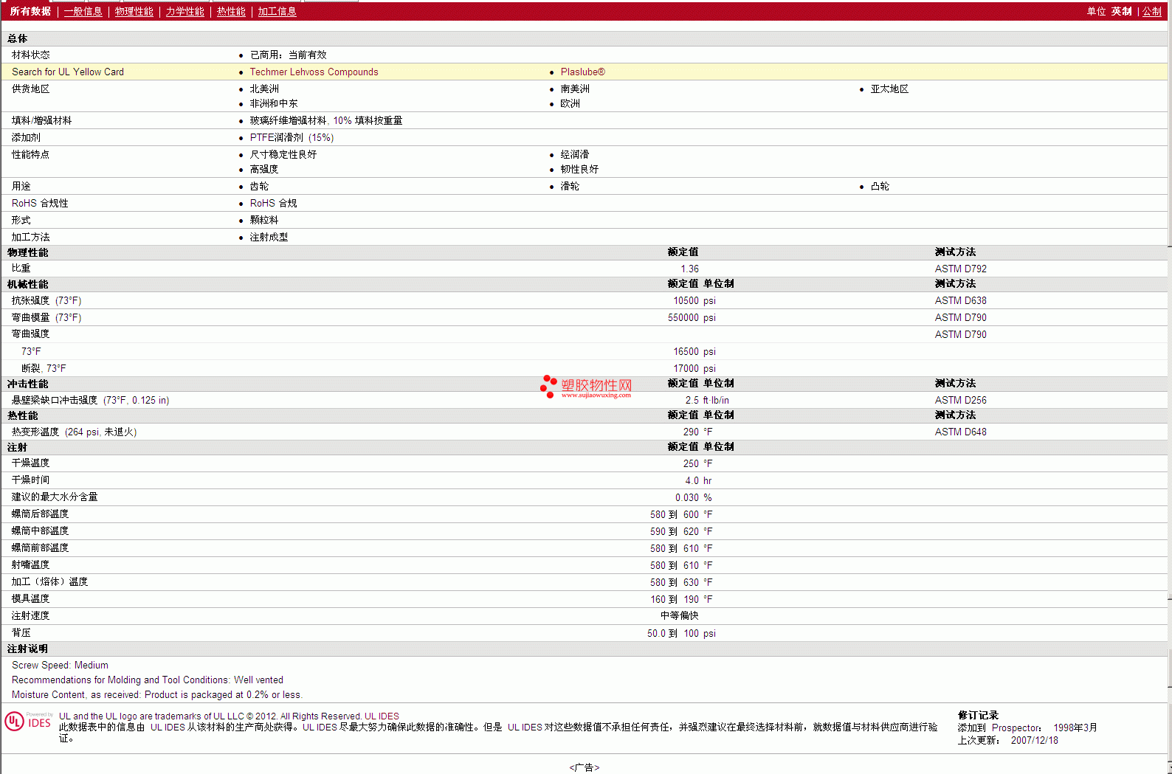Select the 比重 value 1.36
The height and width of the screenshot is (774, 1172).
(x=689, y=269)
